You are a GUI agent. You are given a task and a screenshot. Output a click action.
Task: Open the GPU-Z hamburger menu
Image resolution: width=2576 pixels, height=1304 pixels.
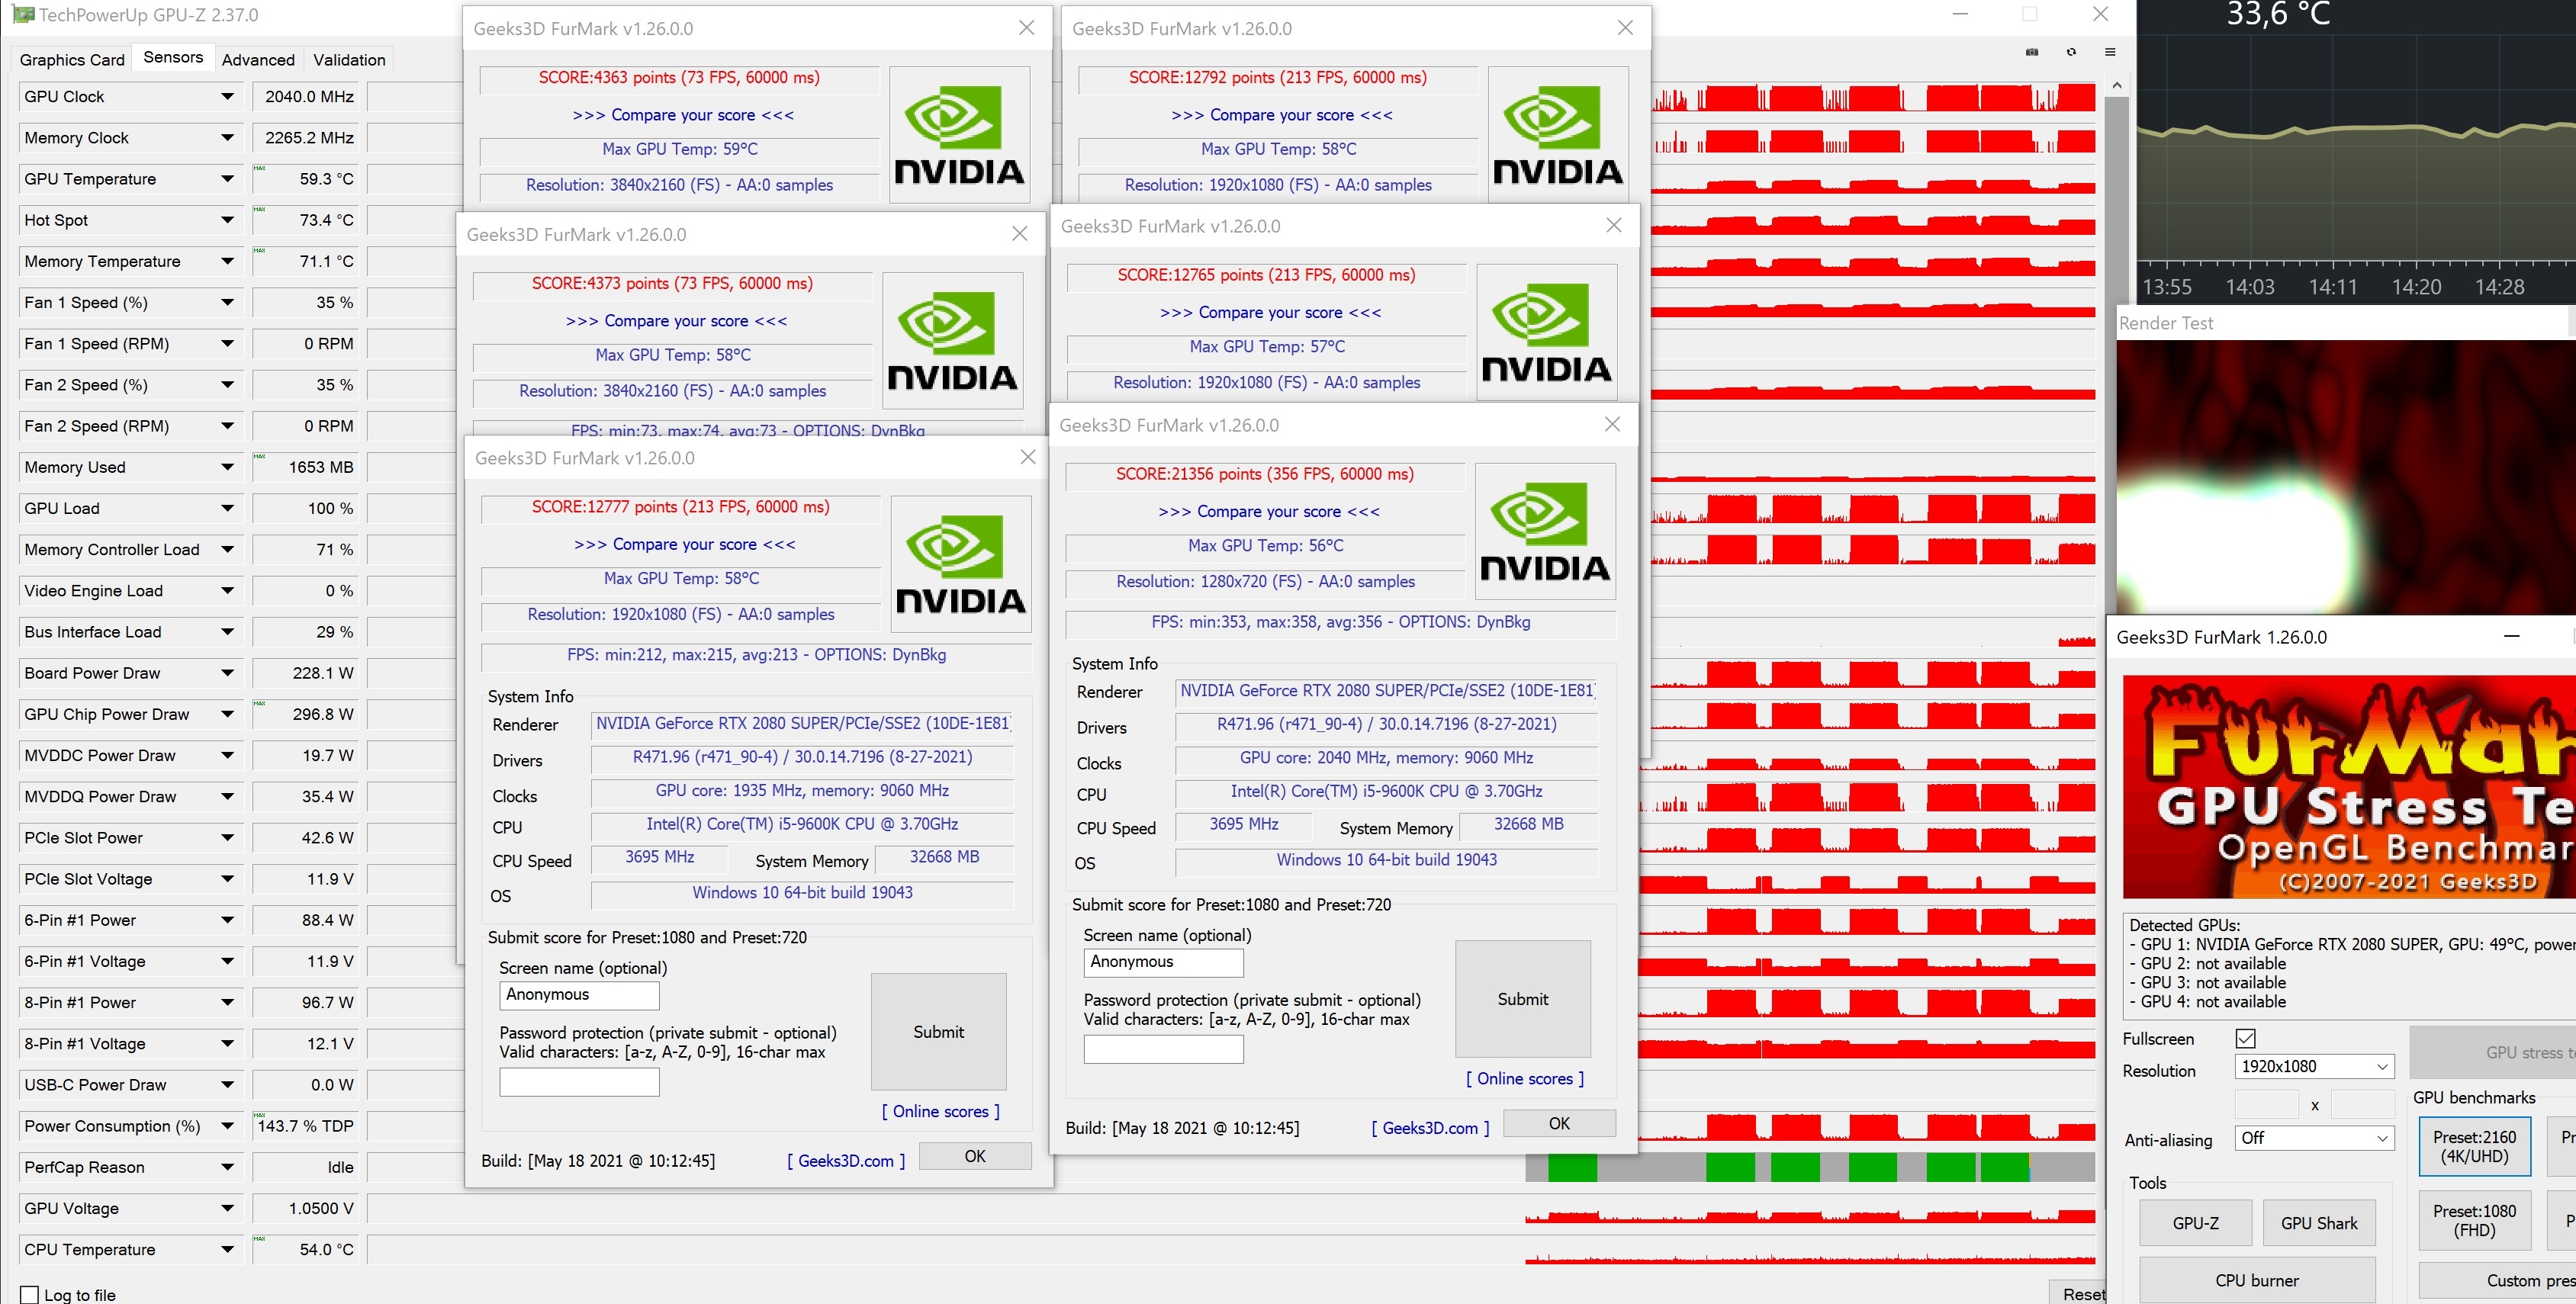pos(2110,52)
